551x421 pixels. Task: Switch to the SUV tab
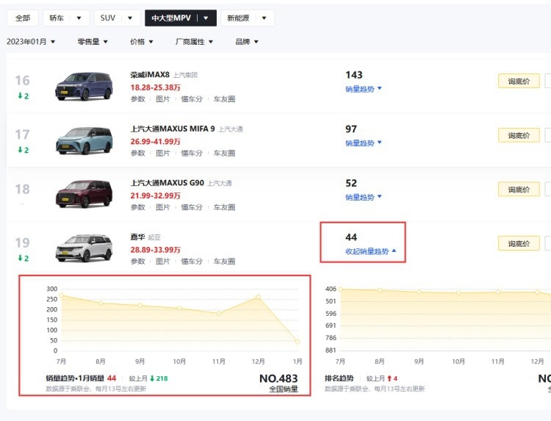107,18
